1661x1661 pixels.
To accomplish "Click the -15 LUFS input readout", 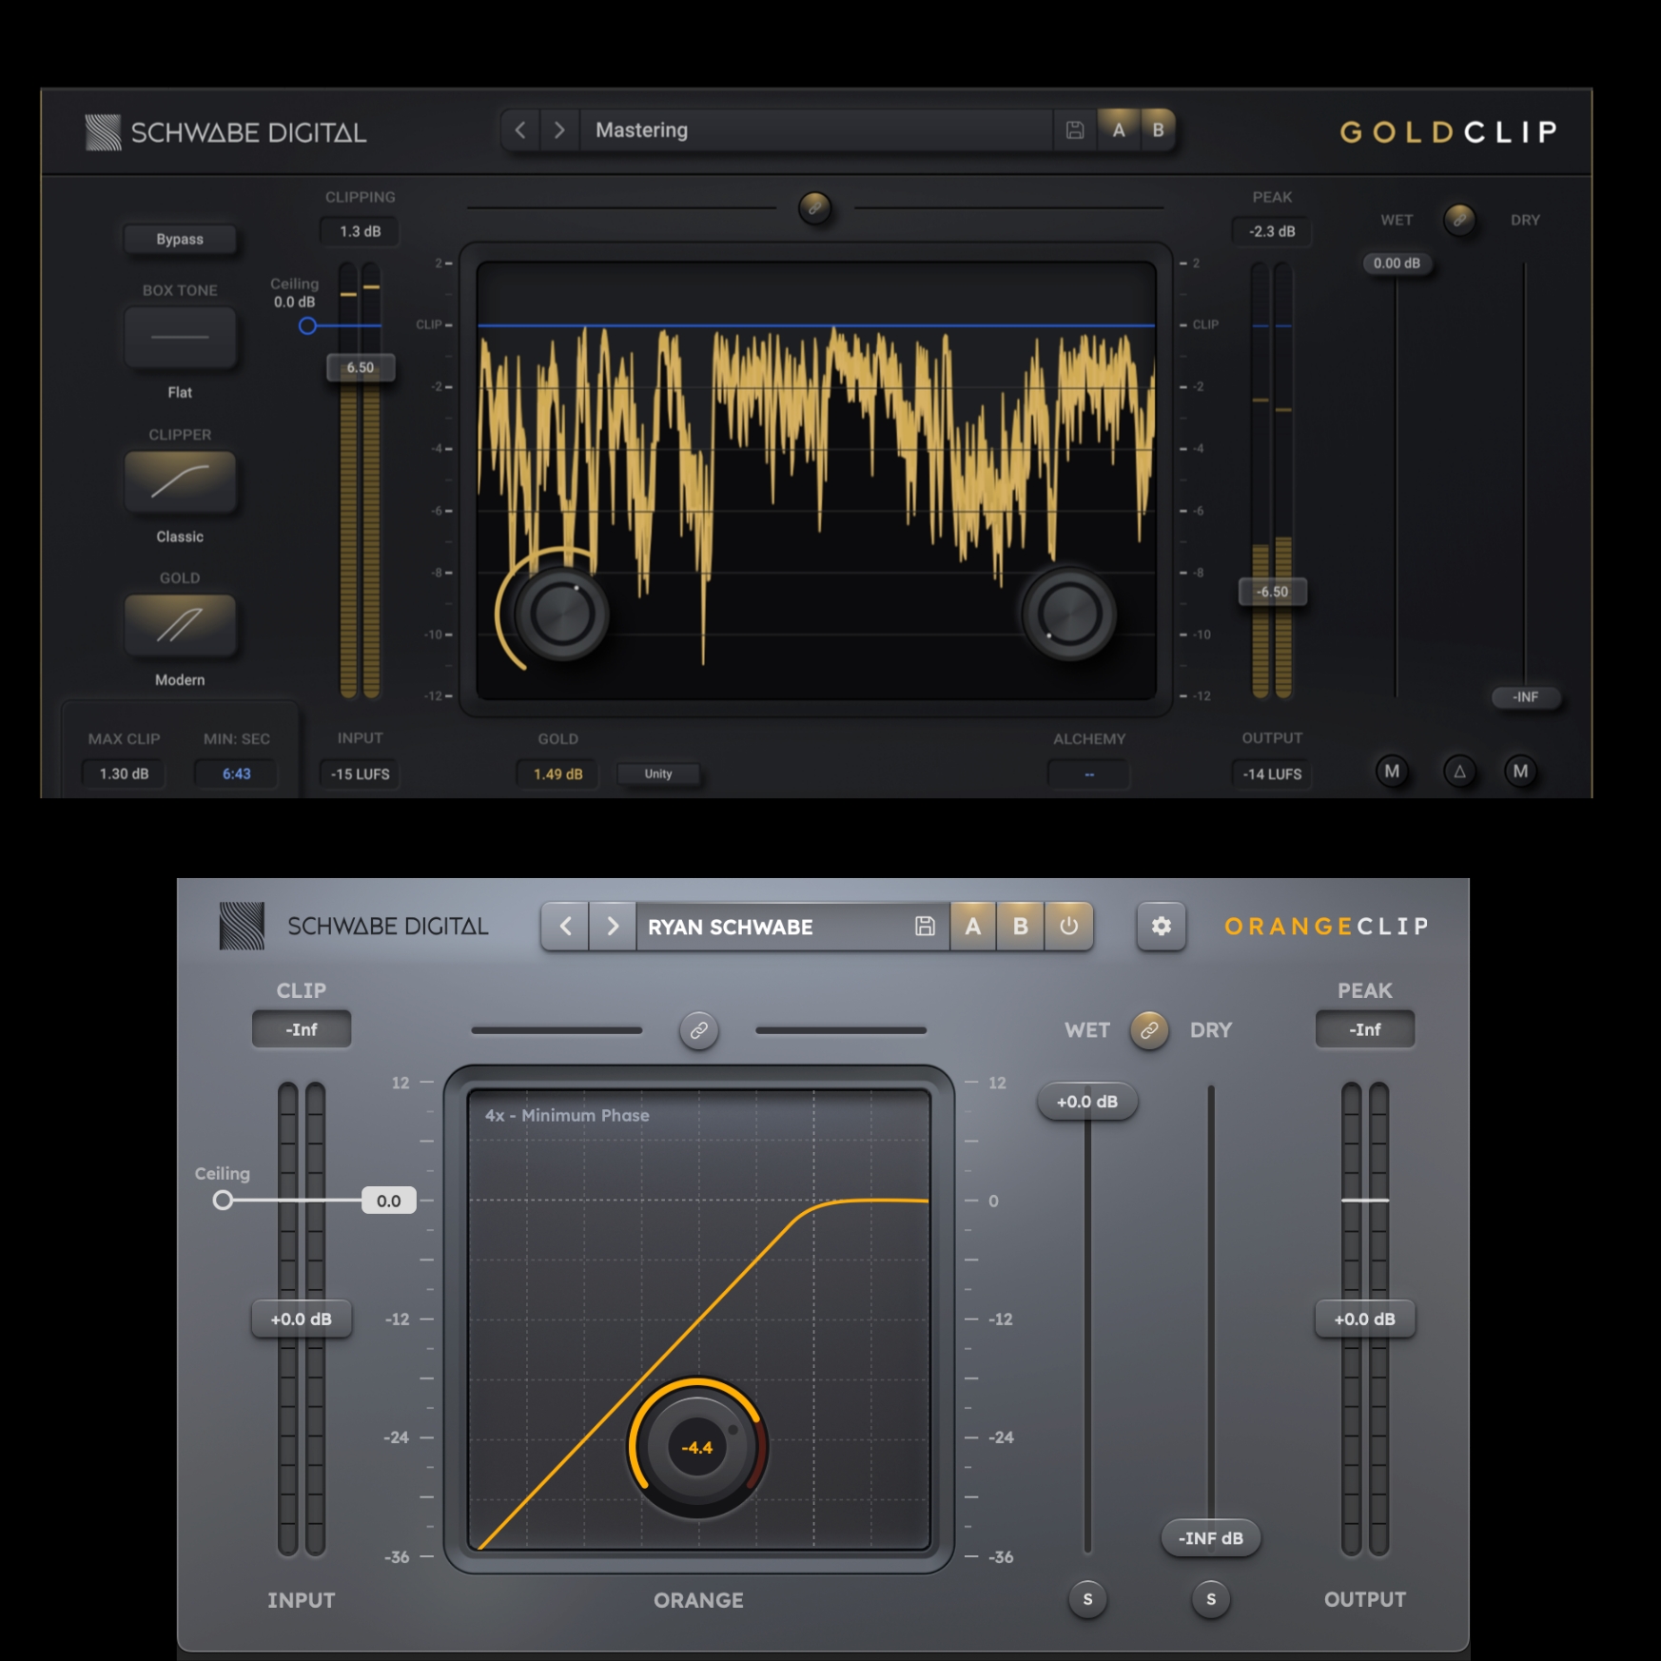I will click(x=361, y=774).
